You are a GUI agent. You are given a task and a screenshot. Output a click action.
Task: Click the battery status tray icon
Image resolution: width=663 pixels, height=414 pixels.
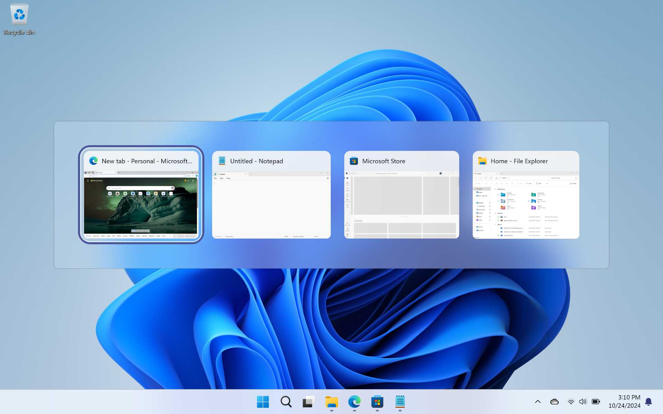pyautogui.click(x=596, y=402)
